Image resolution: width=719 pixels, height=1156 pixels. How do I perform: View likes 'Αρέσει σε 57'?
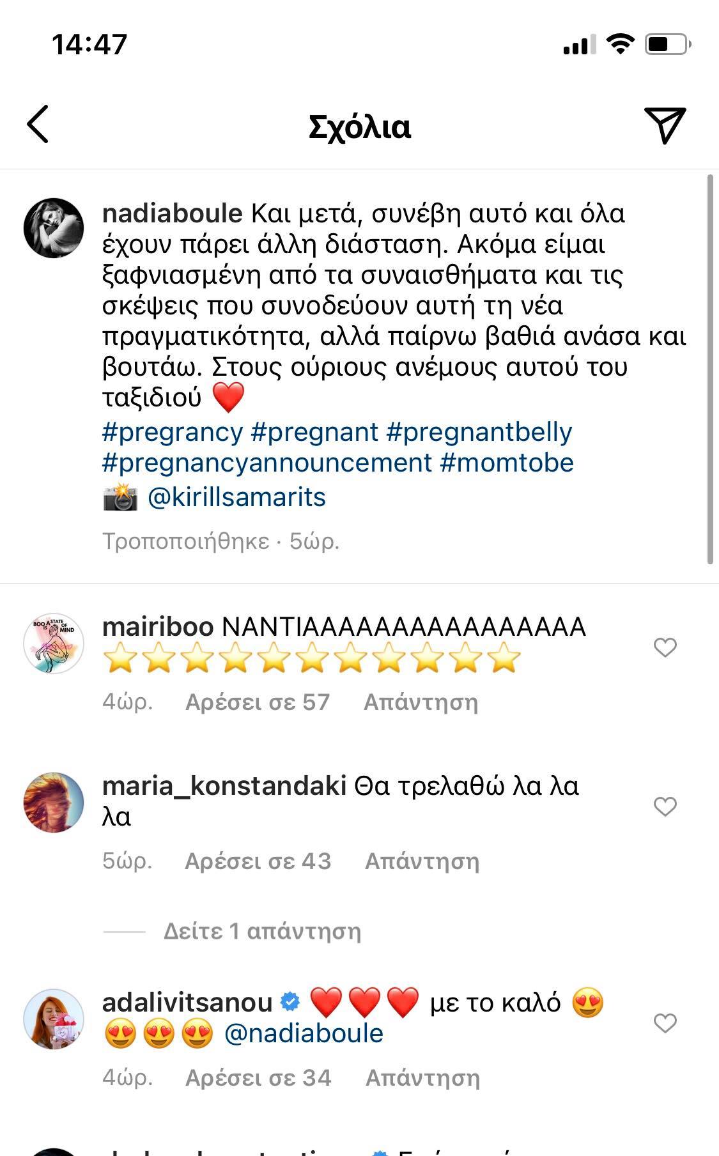point(258,702)
